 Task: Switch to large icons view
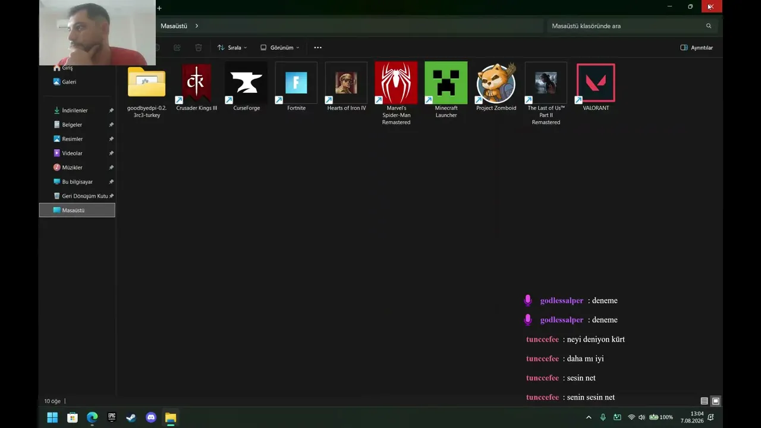[x=716, y=401]
